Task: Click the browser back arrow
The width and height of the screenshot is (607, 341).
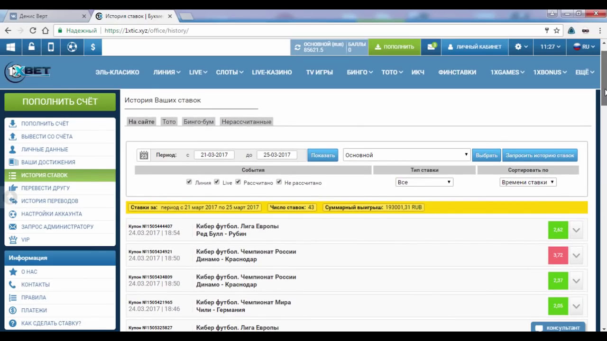Action: (8, 30)
